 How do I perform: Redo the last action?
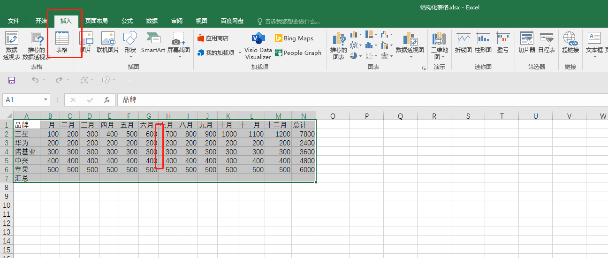pos(59,80)
